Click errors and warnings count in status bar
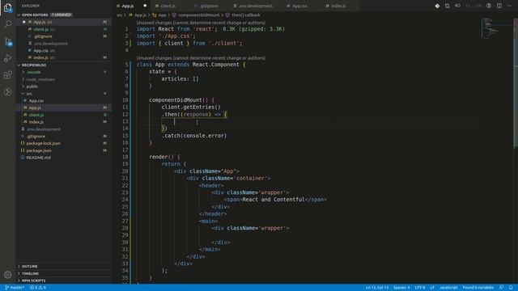 [x=38, y=288]
